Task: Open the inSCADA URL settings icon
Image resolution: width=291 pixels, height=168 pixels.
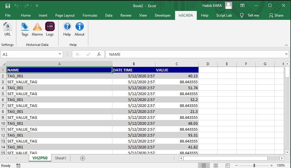Action: coord(7,27)
